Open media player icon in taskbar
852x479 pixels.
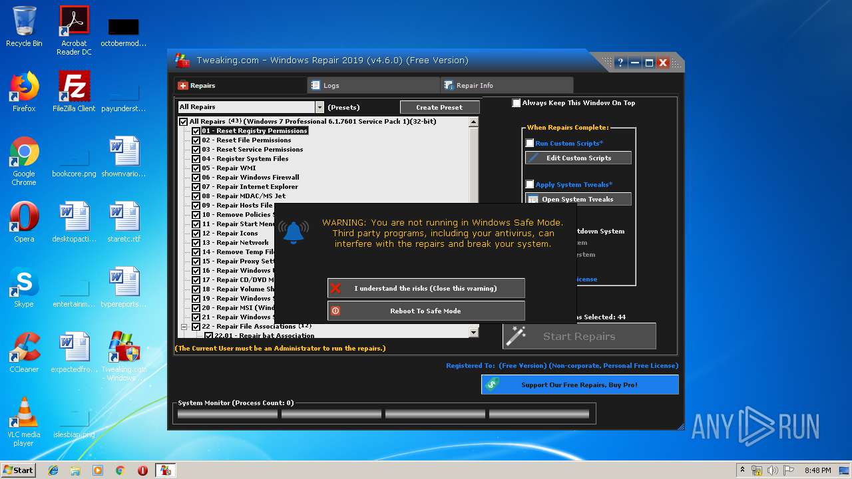point(98,470)
